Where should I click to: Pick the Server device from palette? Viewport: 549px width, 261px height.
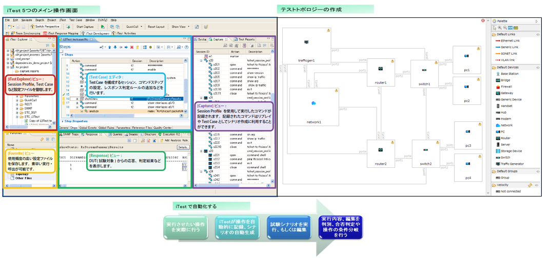click(503, 144)
